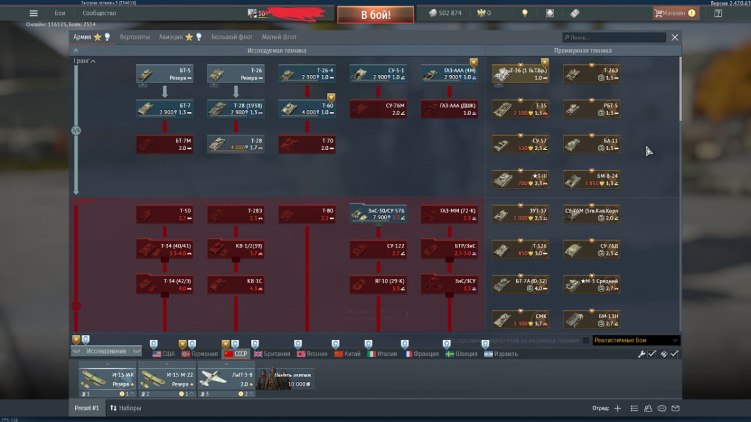The width and height of the screenshot is (751, 422).
Task: Select the locked БТ-7М vehicle card
Action: click(x=165, y=144)
